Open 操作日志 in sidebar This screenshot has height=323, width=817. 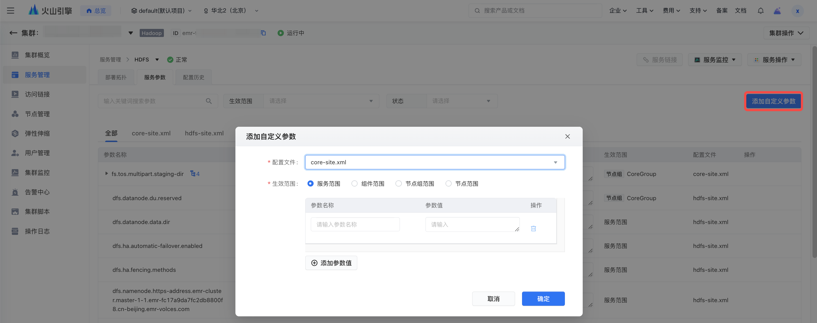(37, 231)
